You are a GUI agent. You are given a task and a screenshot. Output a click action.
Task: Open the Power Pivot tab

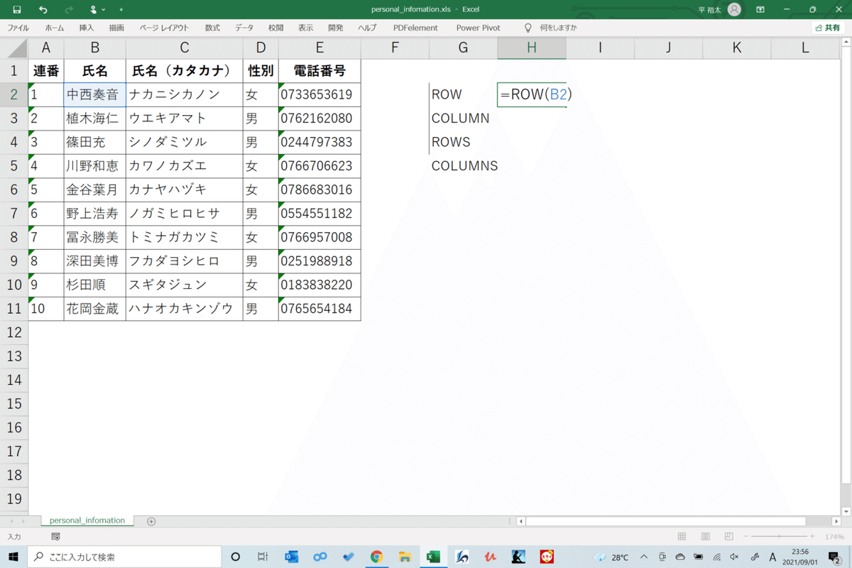[478, 28]
